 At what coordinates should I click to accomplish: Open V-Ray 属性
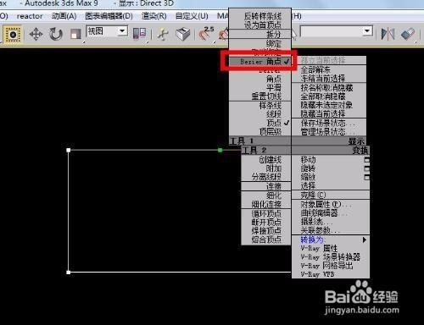click(x=319, y=249)
